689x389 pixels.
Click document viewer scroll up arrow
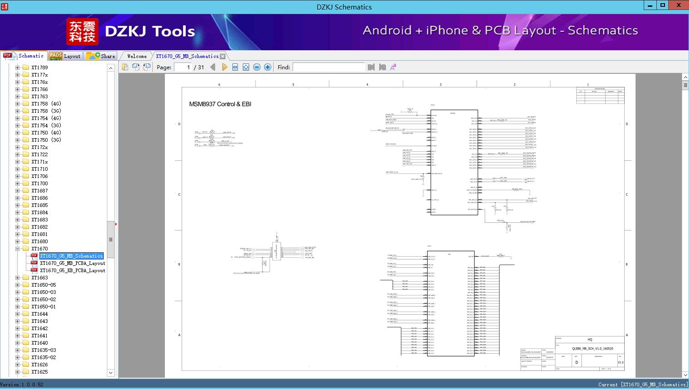(x=685, y=77)
